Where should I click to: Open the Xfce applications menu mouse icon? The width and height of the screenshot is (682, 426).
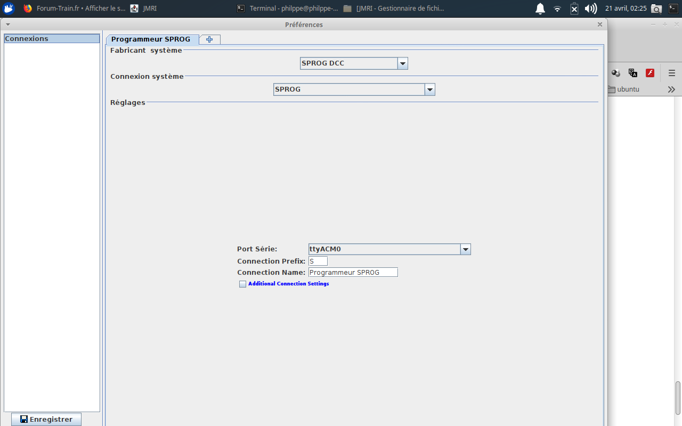pos(9,8)
